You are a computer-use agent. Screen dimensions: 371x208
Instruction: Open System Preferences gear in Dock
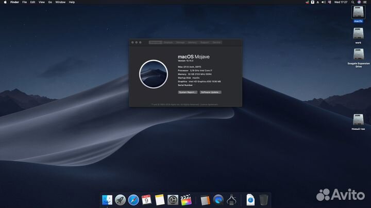[173, 200]
